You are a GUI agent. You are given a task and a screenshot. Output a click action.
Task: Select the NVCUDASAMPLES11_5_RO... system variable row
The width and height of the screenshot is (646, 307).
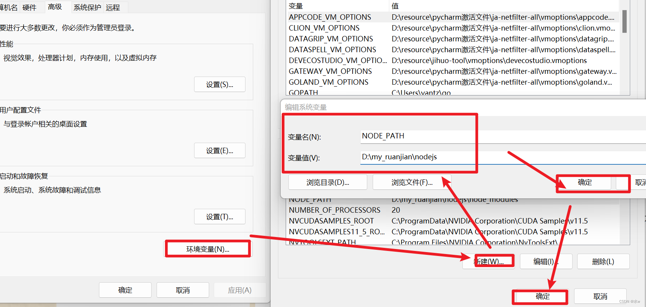coord(453,232)
